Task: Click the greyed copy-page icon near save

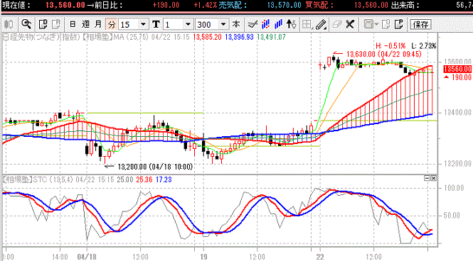Action: pyautogui.click(x=386, y=24)
